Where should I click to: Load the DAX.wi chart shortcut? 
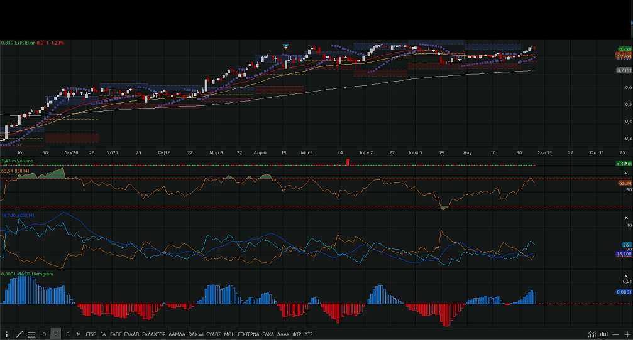tap(197, 334)
